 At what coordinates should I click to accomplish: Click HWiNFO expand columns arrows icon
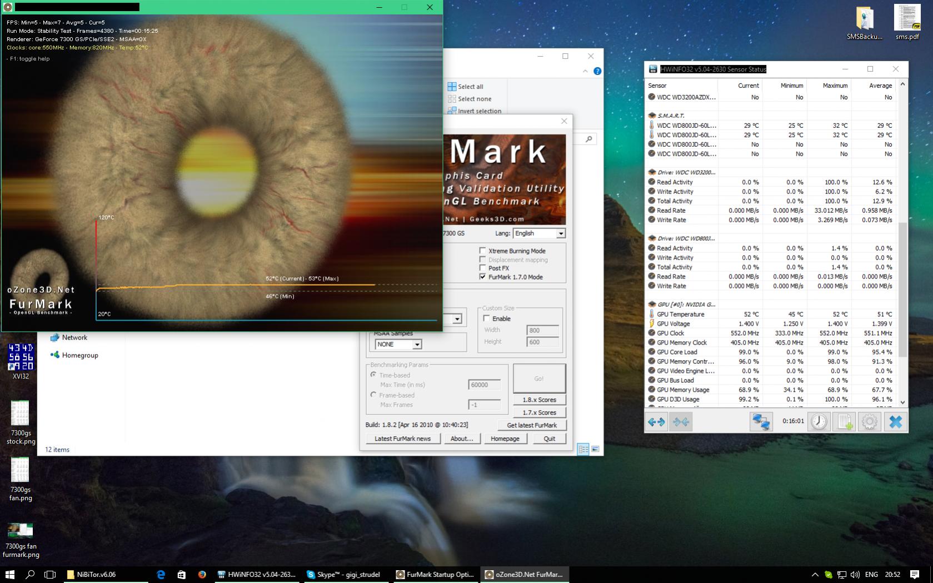point(656,422)
